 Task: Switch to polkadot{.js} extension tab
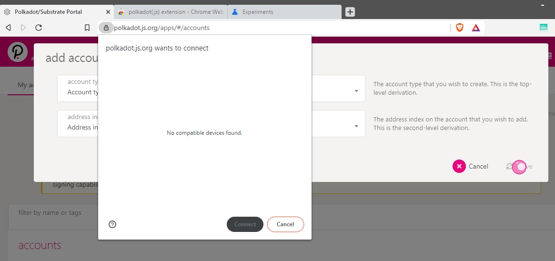171,12
